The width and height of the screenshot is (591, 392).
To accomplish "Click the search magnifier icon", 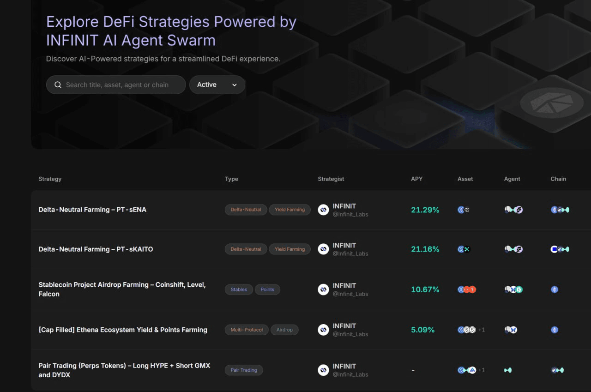I will pyautogui.click(x=58, y=85).
